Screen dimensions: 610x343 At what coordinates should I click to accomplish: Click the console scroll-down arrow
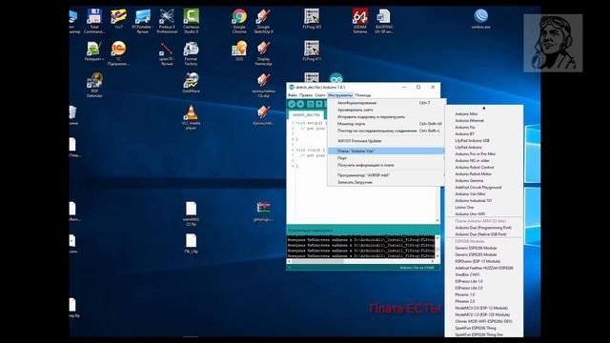(x=437, y=256)
